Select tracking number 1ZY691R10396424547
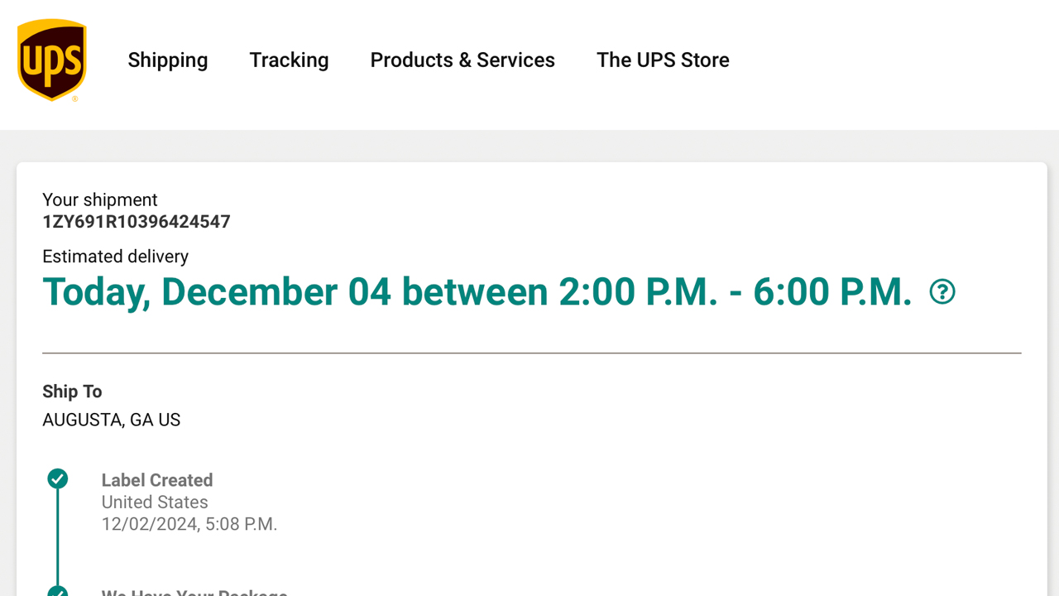This screenshot has height=596, width=1059. tap(137, 222)
